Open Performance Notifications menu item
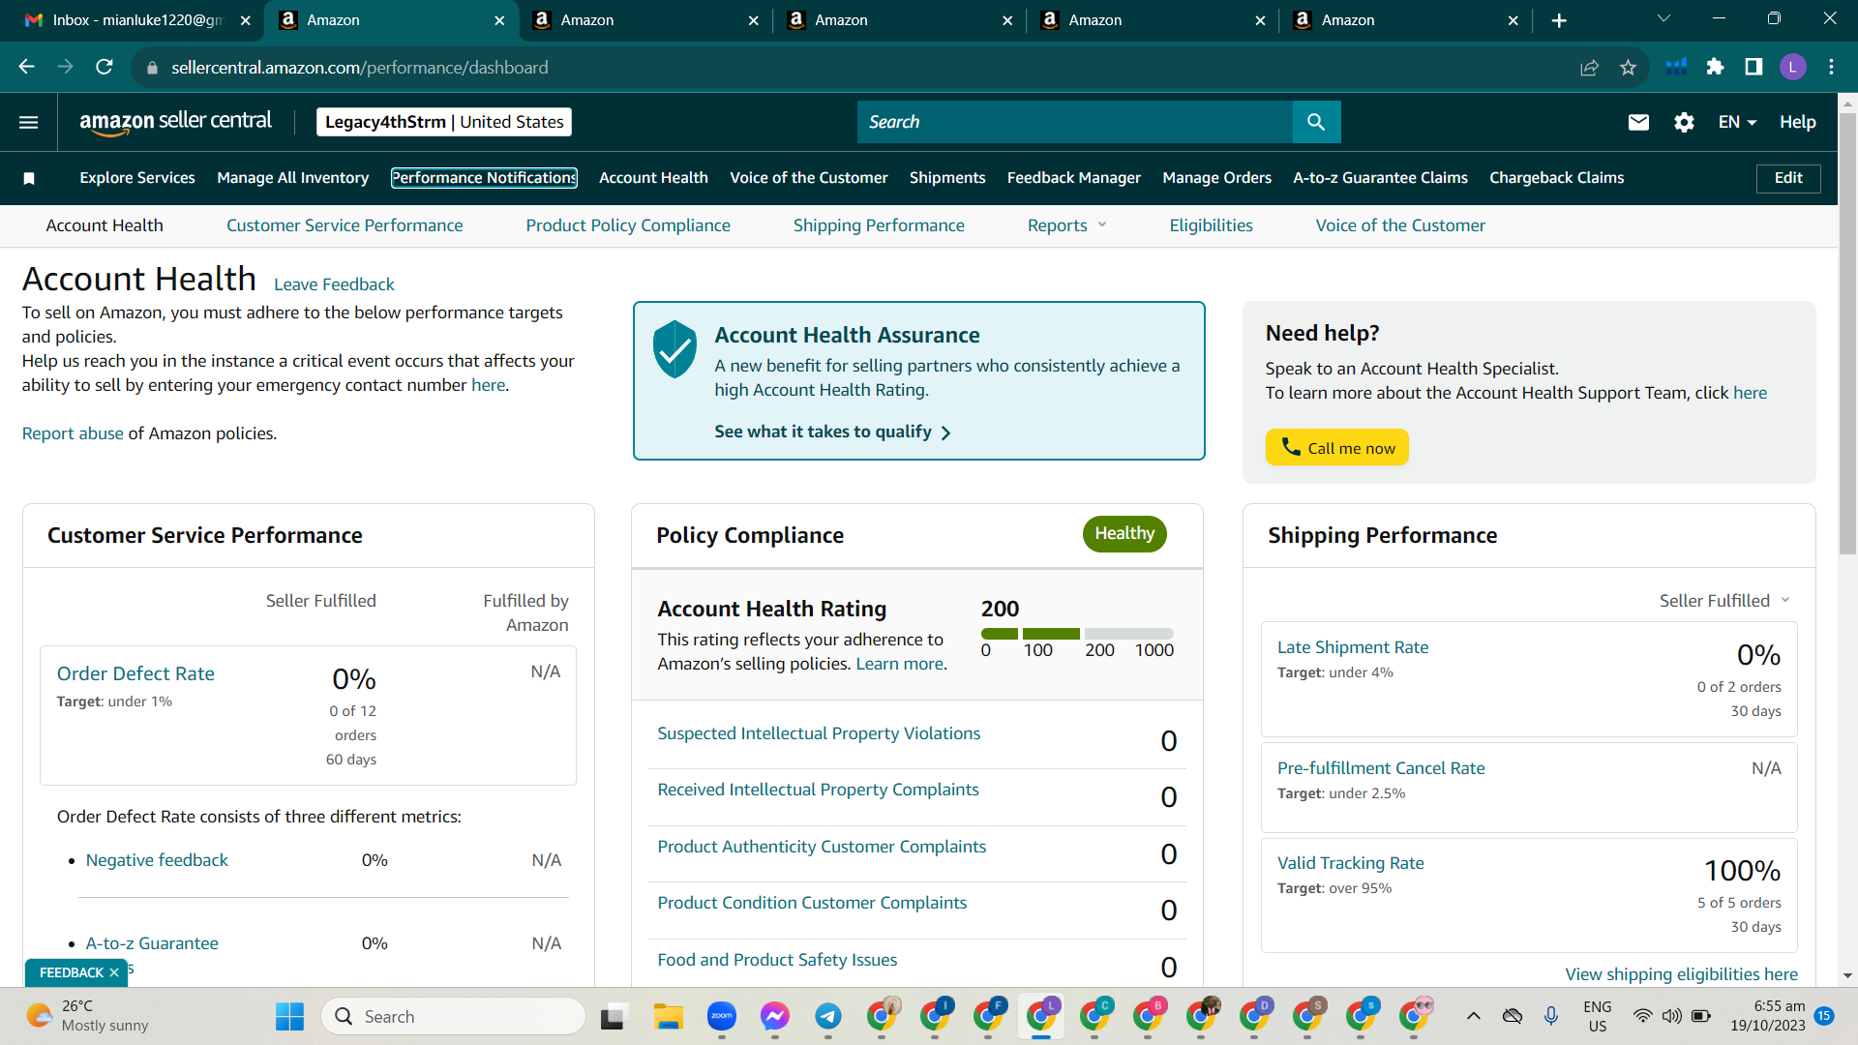Viewport: 1858px width, 1045px height. (x=484, y=178)
